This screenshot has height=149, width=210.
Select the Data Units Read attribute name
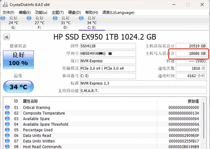coord(37,135)
